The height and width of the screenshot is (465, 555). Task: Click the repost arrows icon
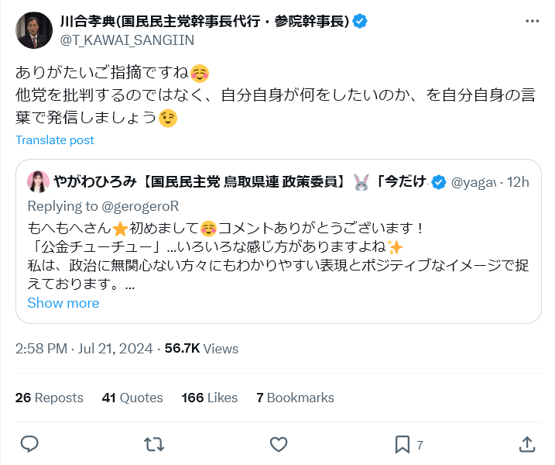tap(154, 444)
